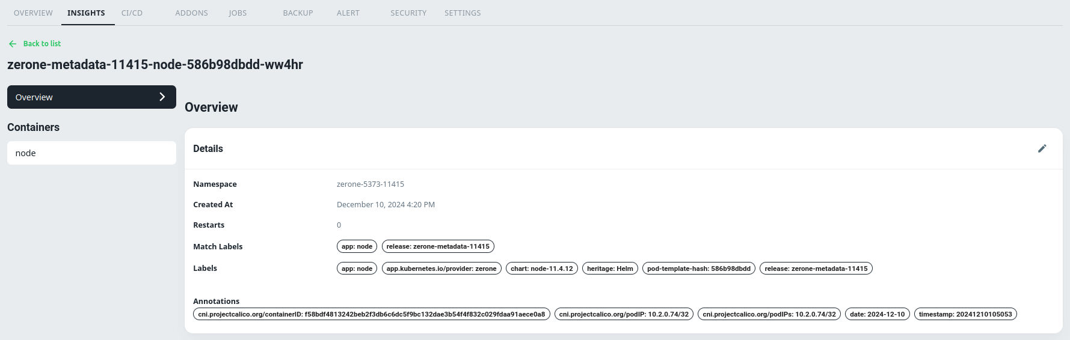Click the timestamp: 20241210105053 annotation
The image size is (1070, 340).
tap(965, 314)
